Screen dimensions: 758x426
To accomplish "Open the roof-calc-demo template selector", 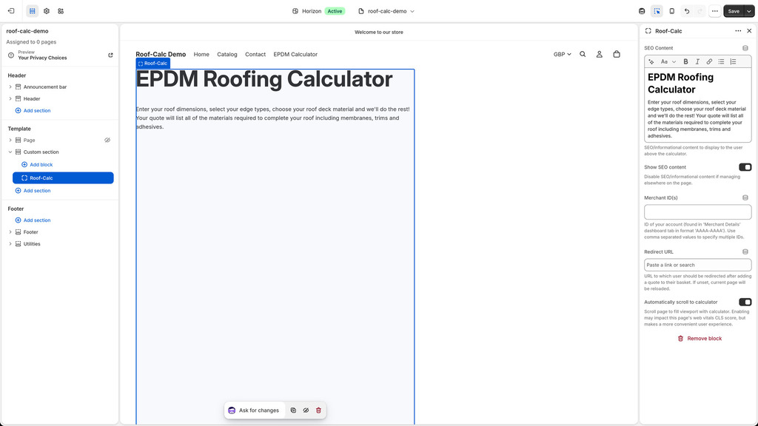I will tap(386, 11).
